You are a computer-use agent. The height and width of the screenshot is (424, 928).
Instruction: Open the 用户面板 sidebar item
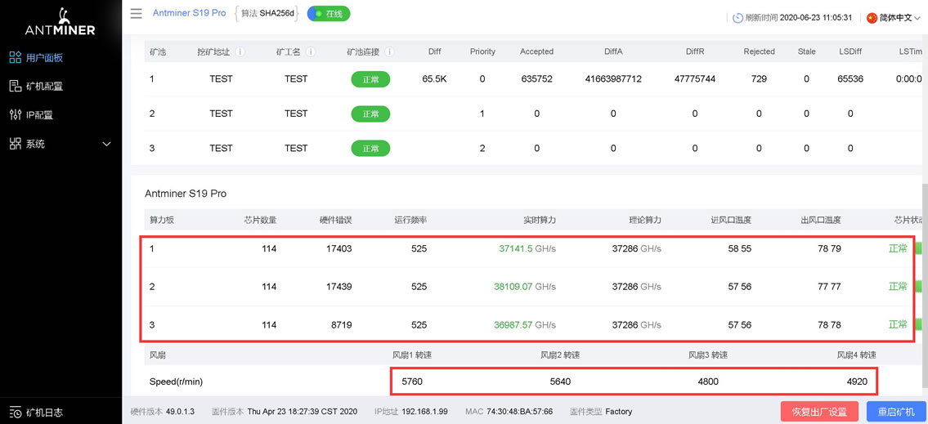(x=44, y=58)
